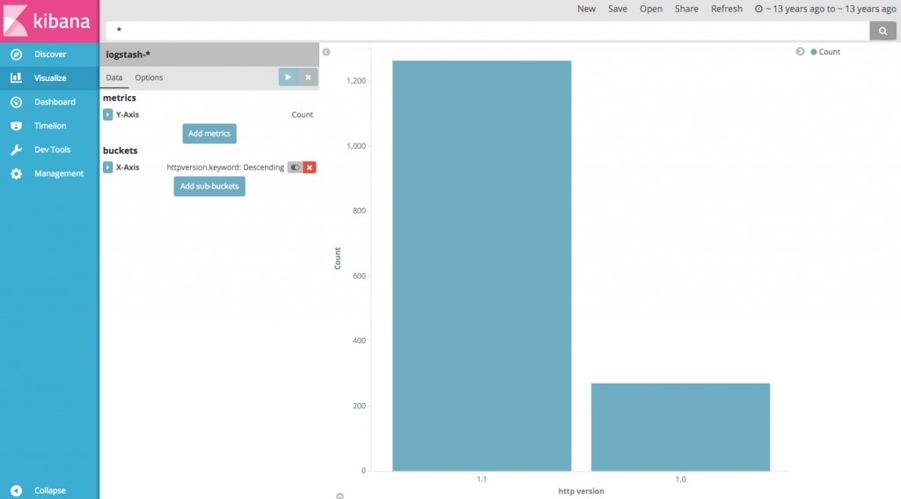Switch to the Options tab

click(149, 77)
